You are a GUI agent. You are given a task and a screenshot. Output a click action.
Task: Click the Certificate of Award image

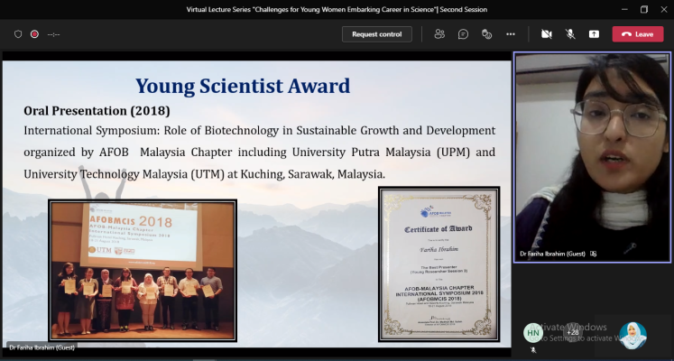[x=439, y=264]
